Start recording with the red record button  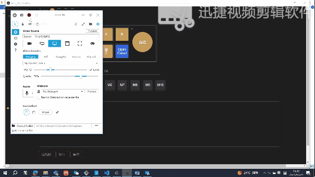tap(29, 15)
